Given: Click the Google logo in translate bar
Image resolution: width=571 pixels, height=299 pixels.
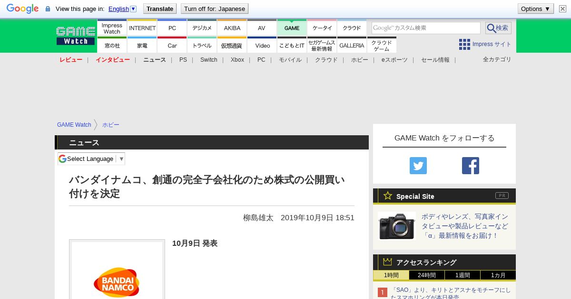Looking at the screenshot, I should 22,9.
